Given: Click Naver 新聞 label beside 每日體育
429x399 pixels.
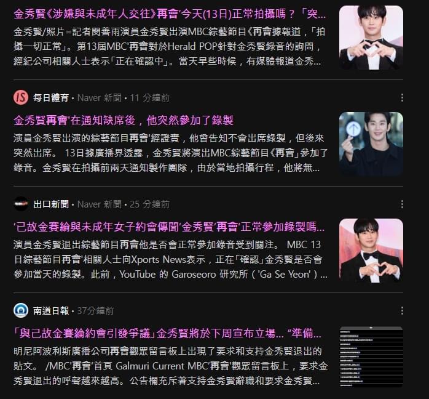Looking at the screenshot, I should [100, 98].
